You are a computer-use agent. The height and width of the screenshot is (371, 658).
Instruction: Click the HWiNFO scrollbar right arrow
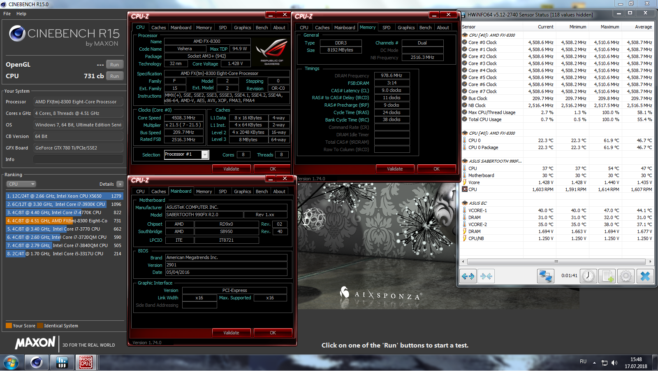(650, 261)
